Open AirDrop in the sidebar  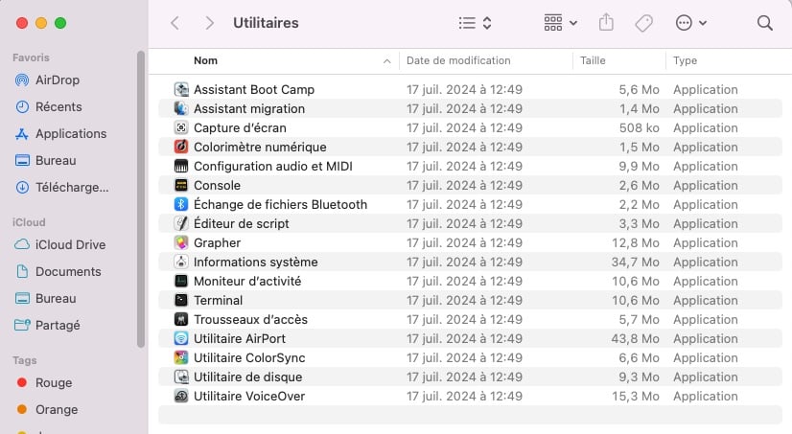pyautogui.click(x=48, y=80)
